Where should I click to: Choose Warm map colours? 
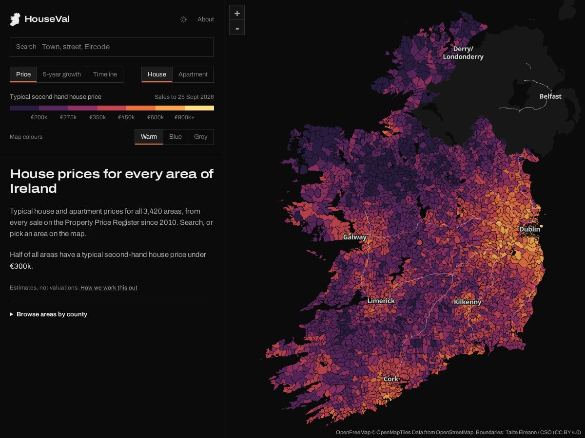click(x=149, y=137)
